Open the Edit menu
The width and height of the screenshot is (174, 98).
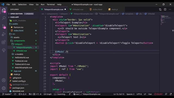pyautogui.click(x=14, y=4)
